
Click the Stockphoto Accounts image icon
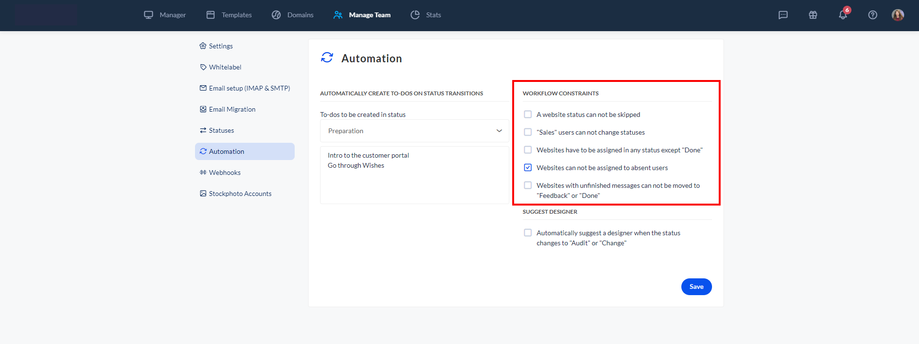tap(203, 194)
